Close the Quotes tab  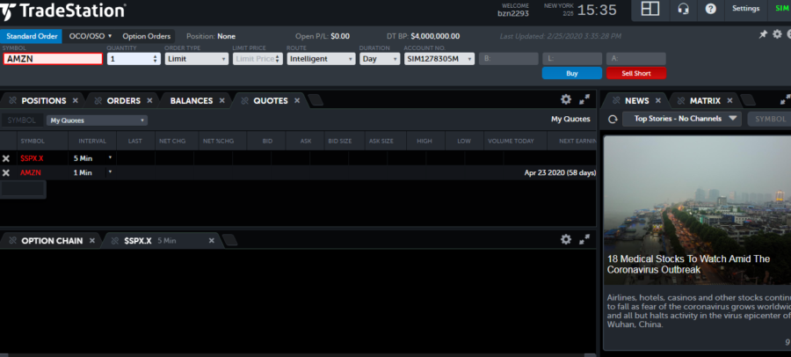click(x=297, y=100)
